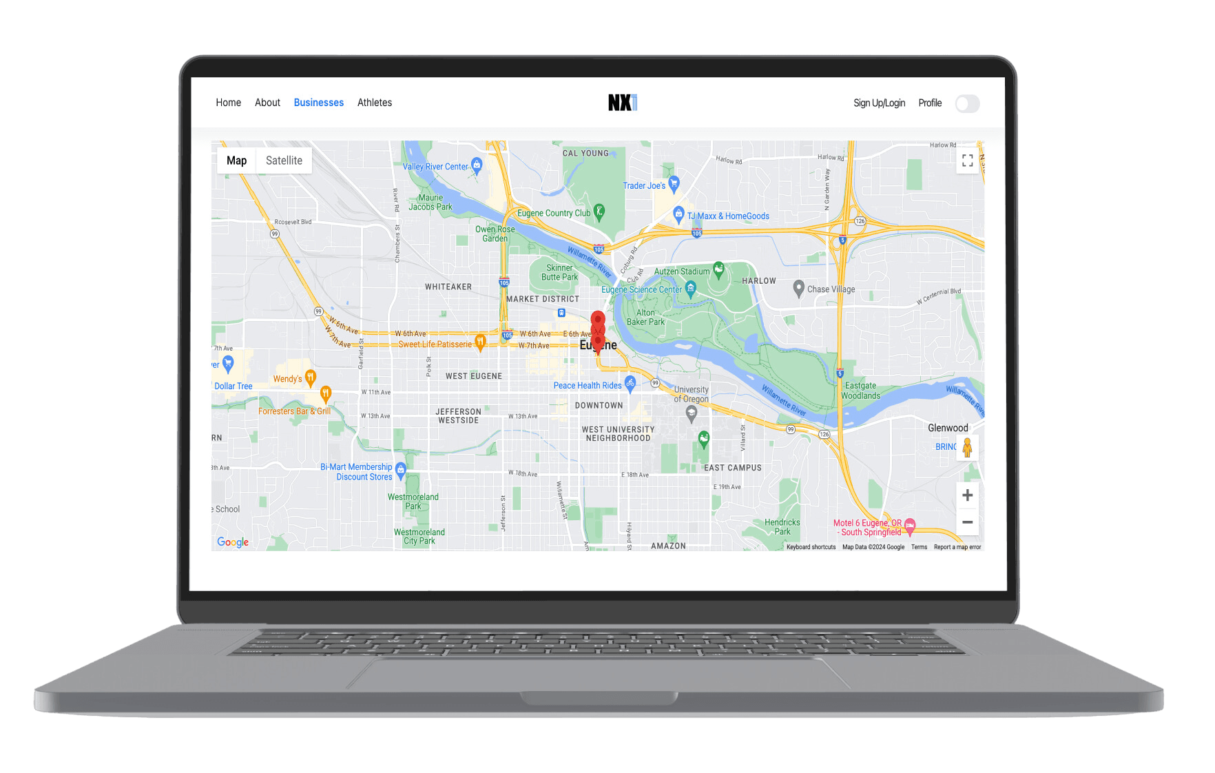Click the Skinner Butte Park label
This screenshot has width=1215, height=773.
point(559,273)
